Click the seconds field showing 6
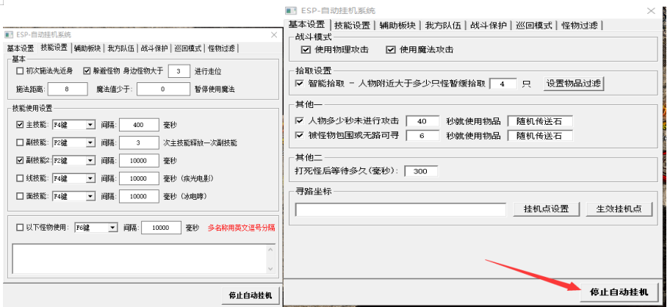Image resolution: width=670 pixels, height=307 pixels. pos(422,136)
